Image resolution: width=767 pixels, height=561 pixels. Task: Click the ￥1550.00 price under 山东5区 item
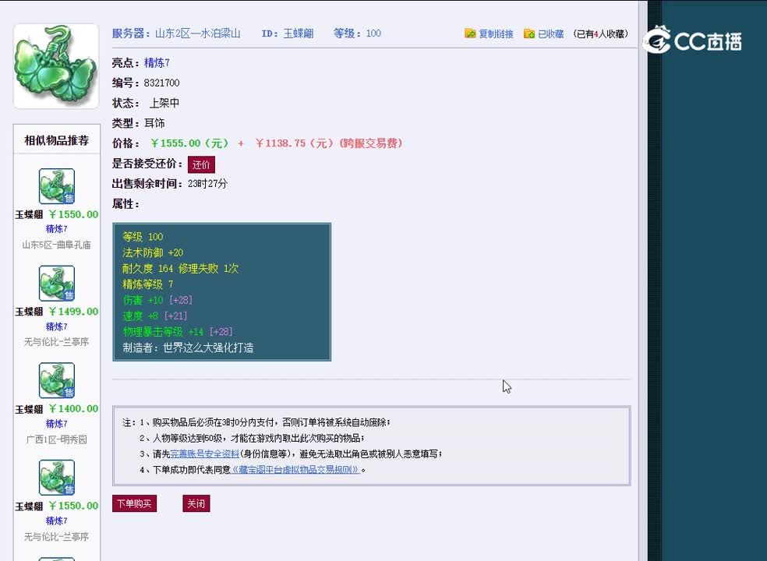tap(73, 214)
